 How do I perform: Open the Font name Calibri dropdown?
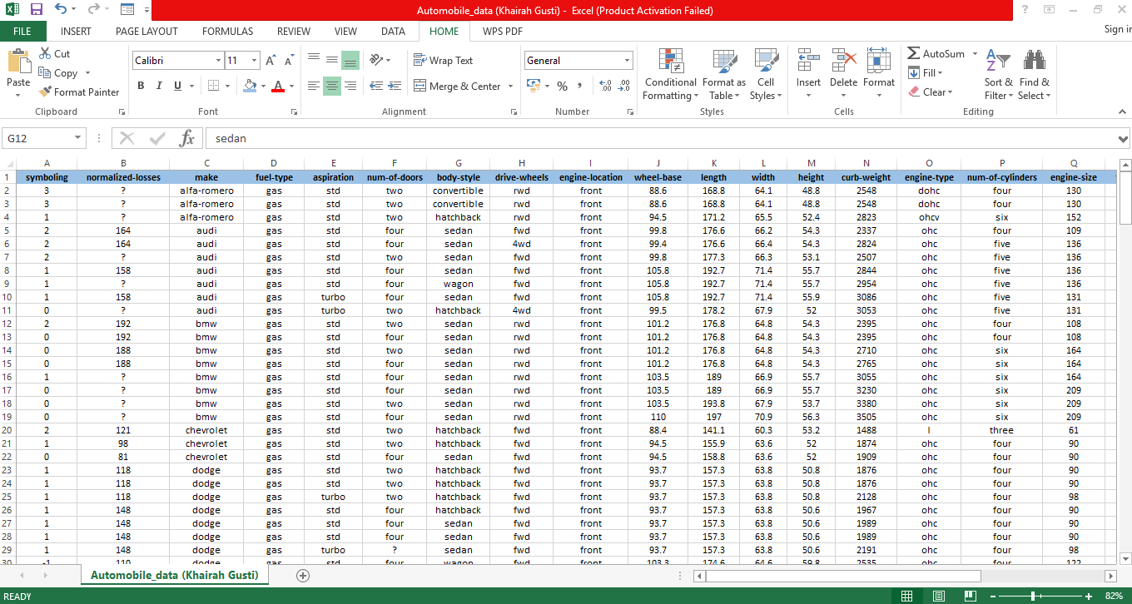tap(219, 61)
